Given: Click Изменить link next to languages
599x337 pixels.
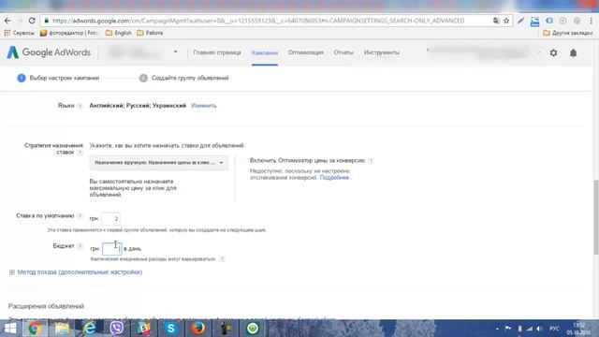Looking at the screenshot, I should pyautogui.click(x=204, y=106).
